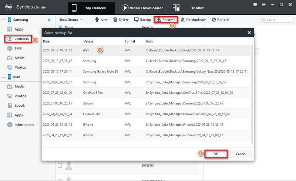This screenshot has height=181, width=296.
Task: Select OnePlus 8 Pro backup row
Action: 146,93
